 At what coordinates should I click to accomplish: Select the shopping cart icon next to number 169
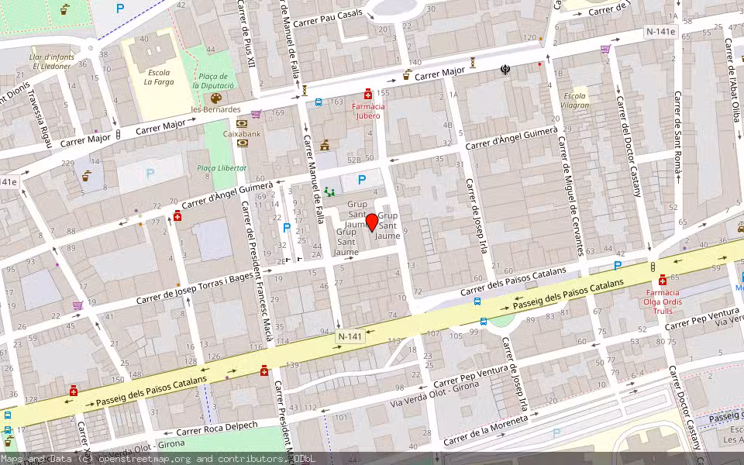257,114
